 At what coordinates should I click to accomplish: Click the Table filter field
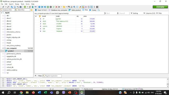click(22, 10)
